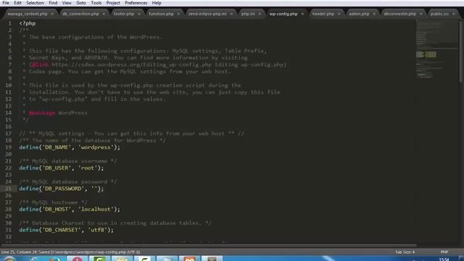Open the Help menu
The image size is (464, 261).
click(x=157, y=3)
